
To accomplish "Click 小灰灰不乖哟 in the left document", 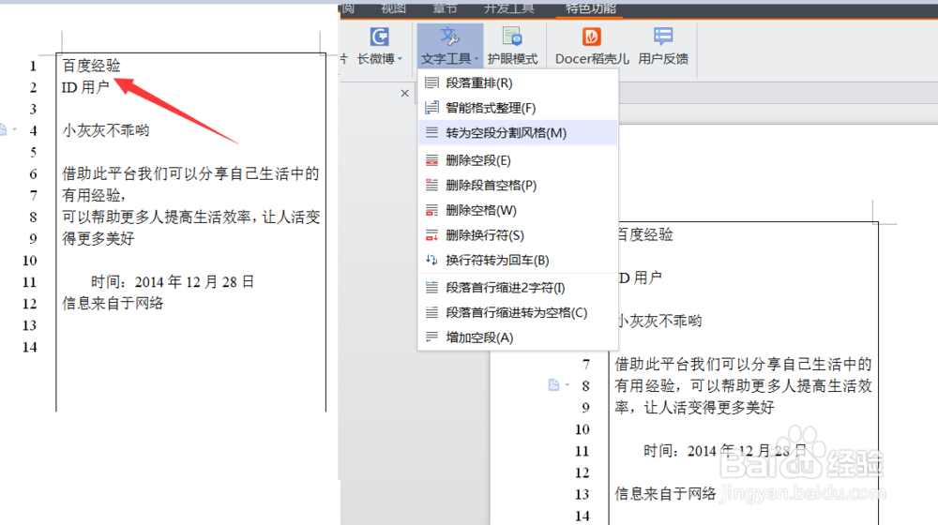I will [x=106, y=130].
